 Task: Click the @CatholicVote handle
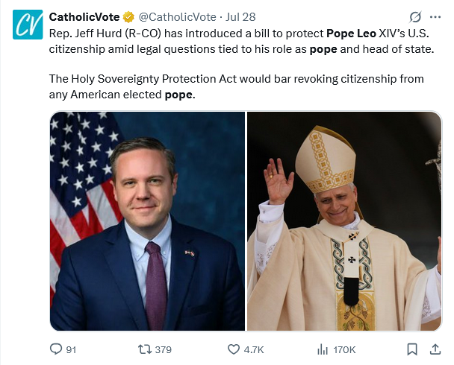point(177,16)
